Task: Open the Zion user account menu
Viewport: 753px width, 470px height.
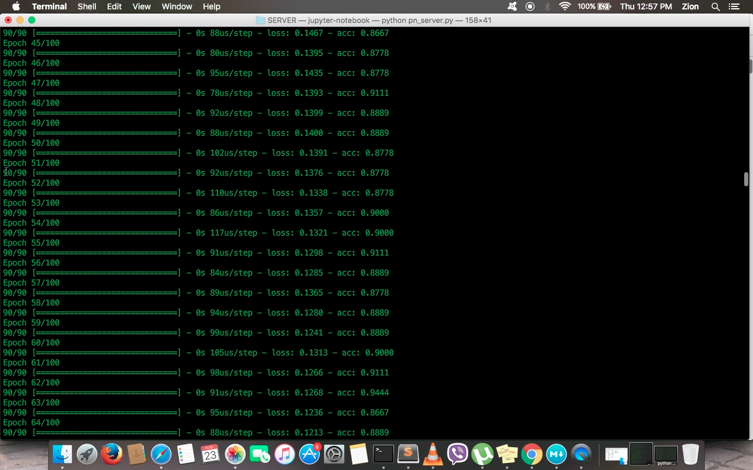Action: pyautogui.click(x=690, y=6)
